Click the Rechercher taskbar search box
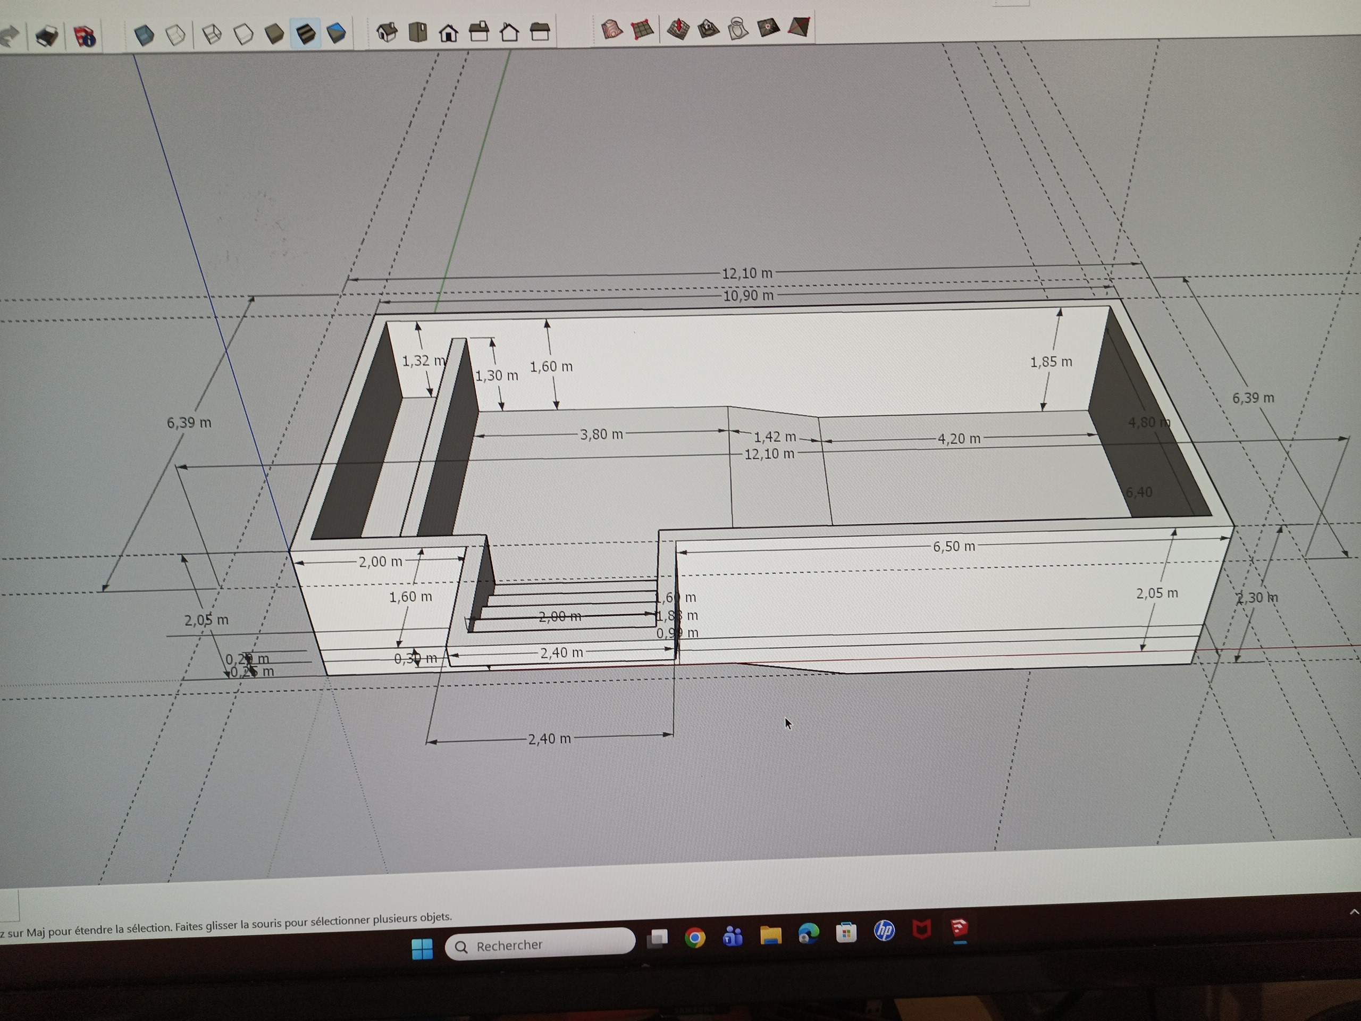 [x=540, y=944]
